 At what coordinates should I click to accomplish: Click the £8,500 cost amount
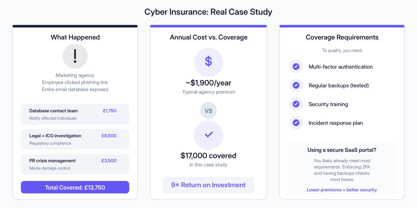point(109,136)
